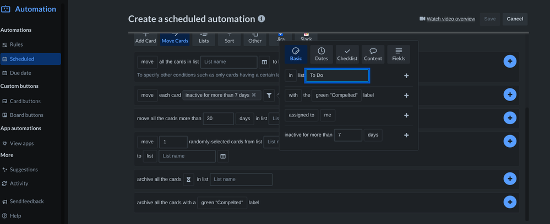This screenshot has width=550, height=224.
Task: Toggle the 'move' option before 'each card'
Action: pos(148,95)
